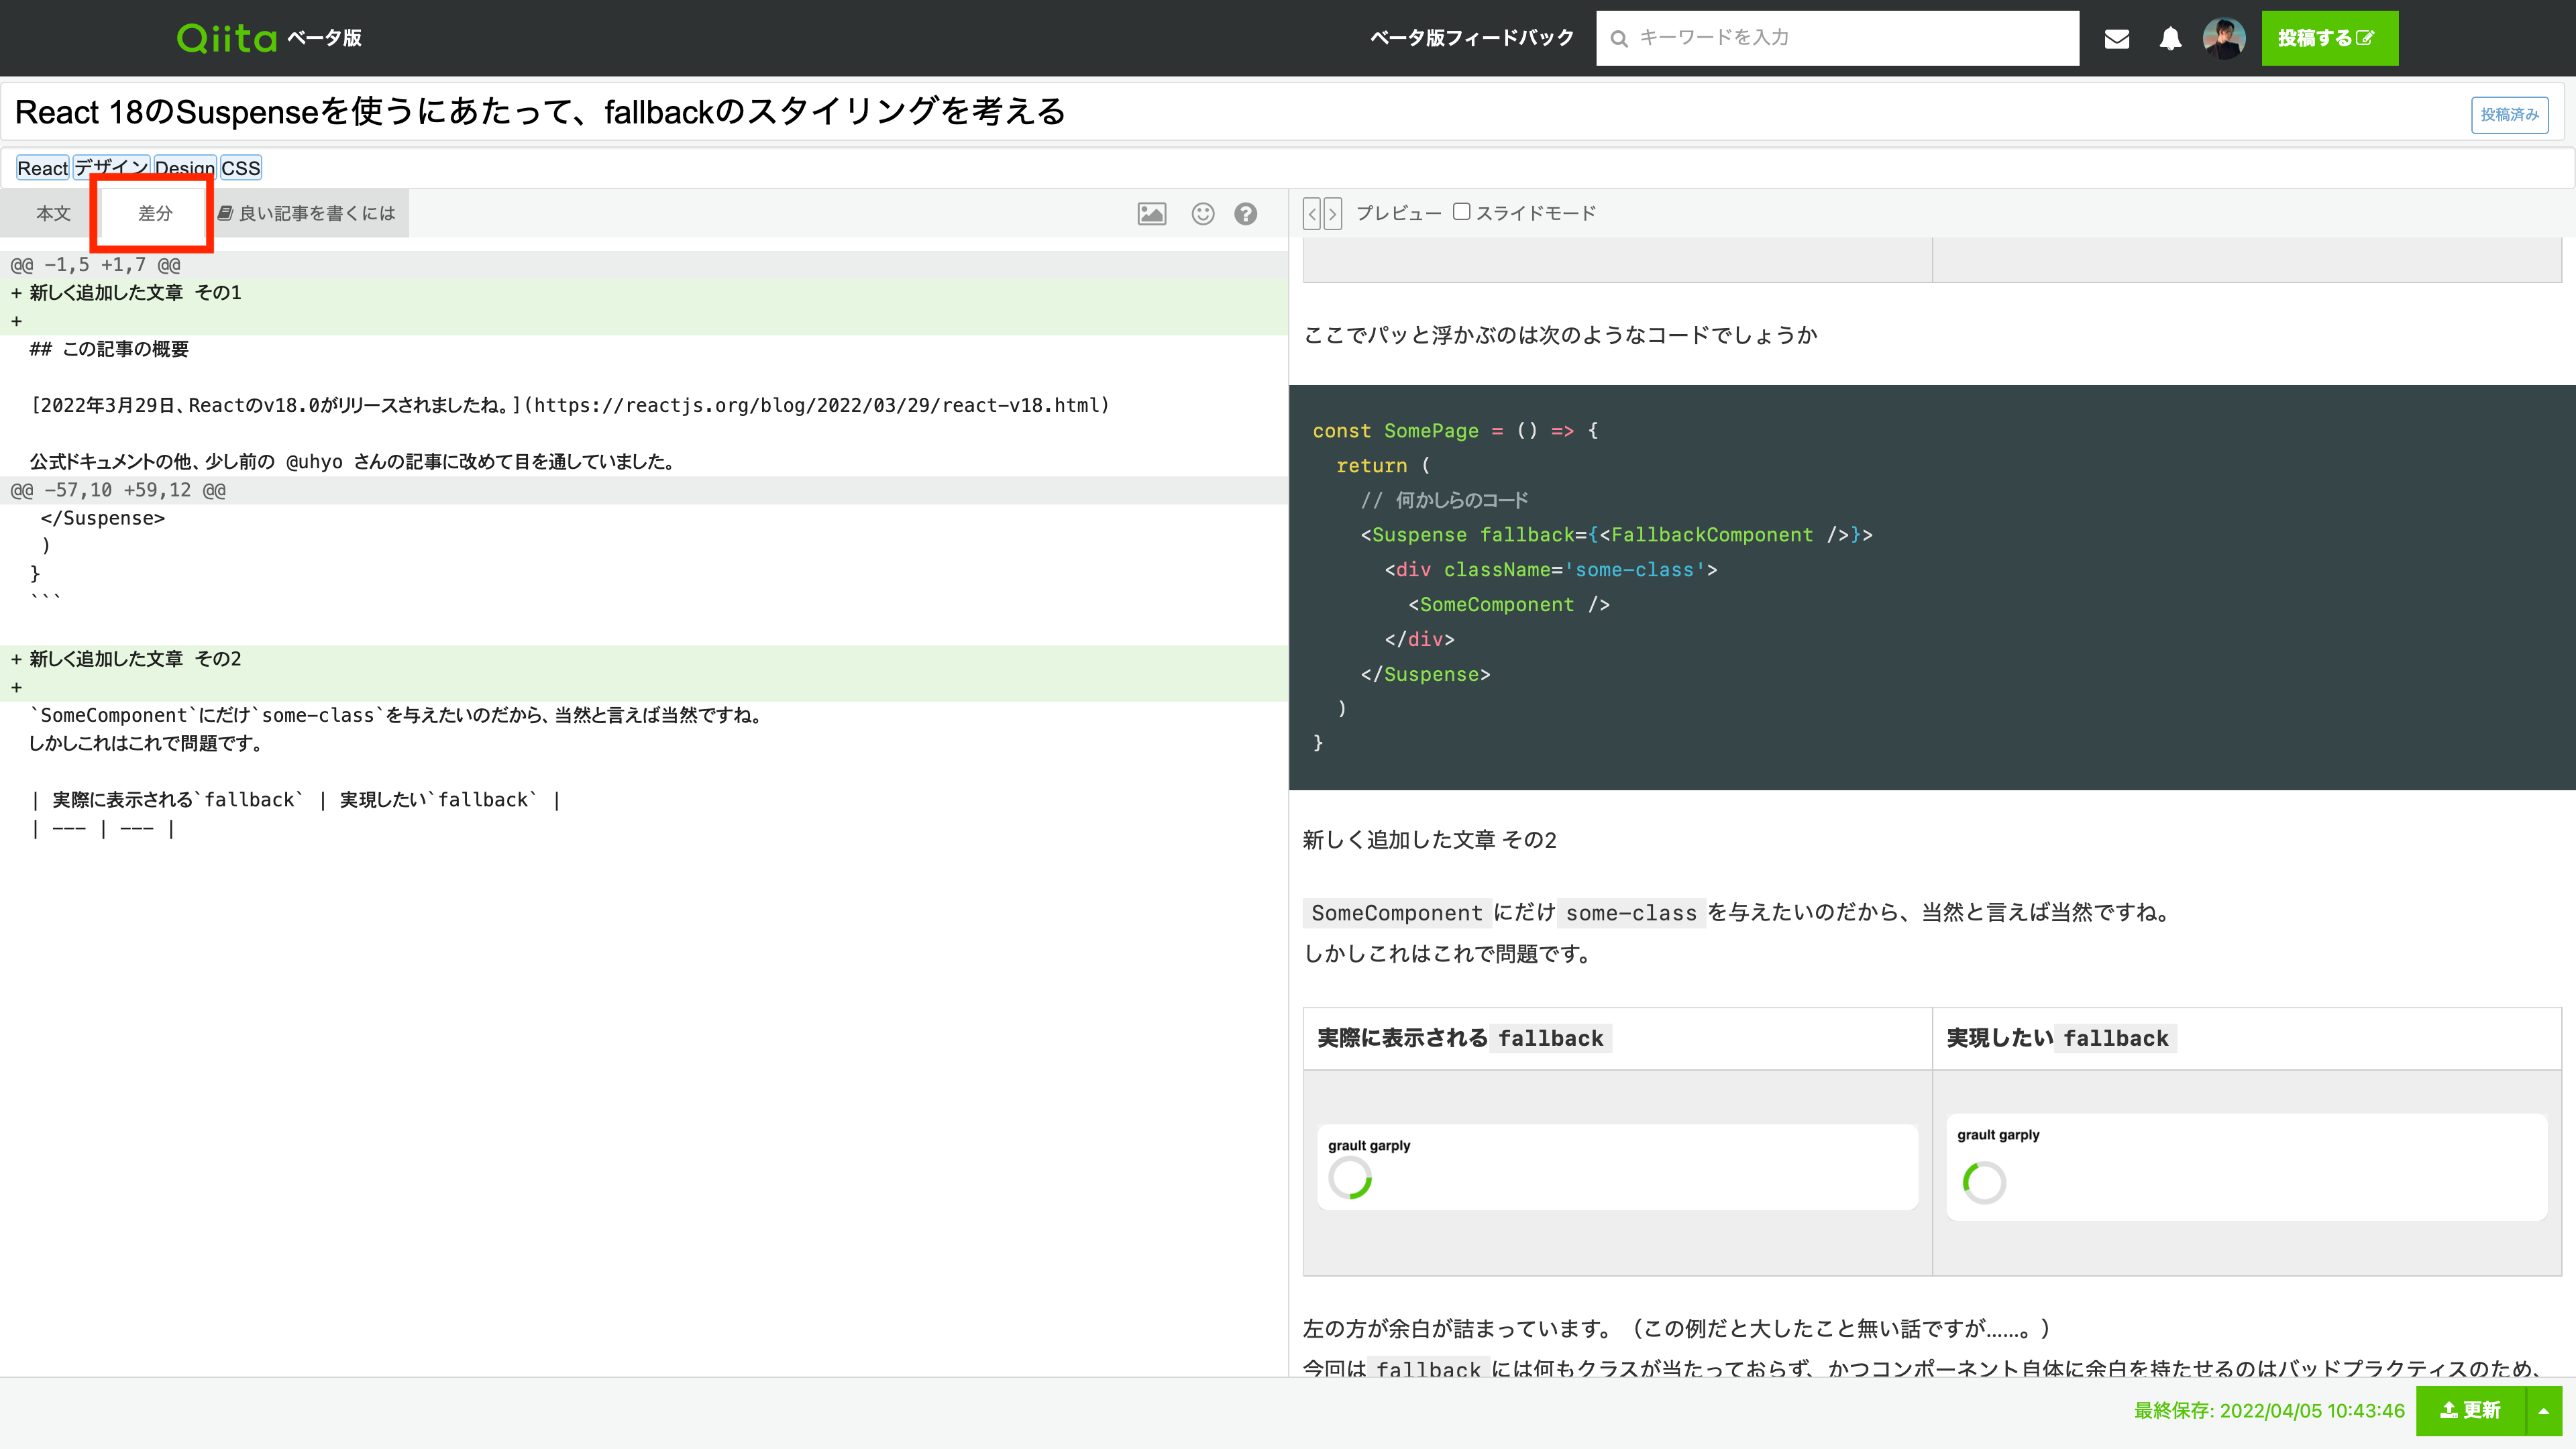
Task: Click the プレビュー label
Action: coord(1398,213)
